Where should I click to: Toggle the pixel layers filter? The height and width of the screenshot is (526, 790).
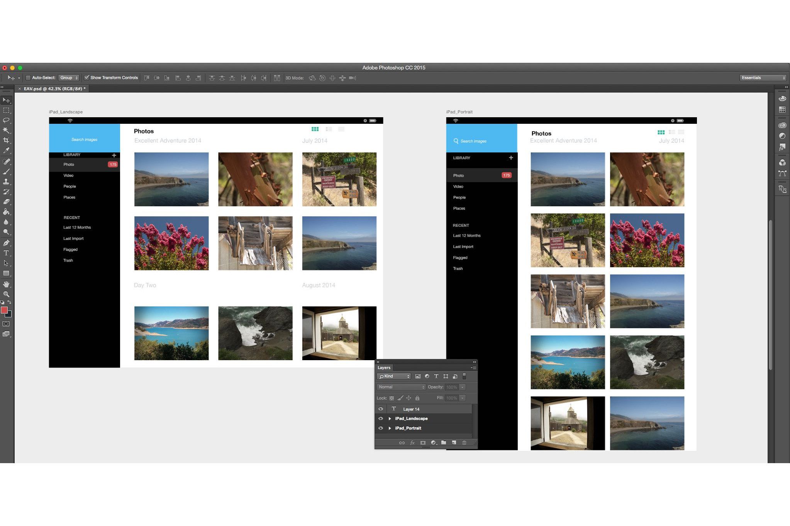point(418,376)
